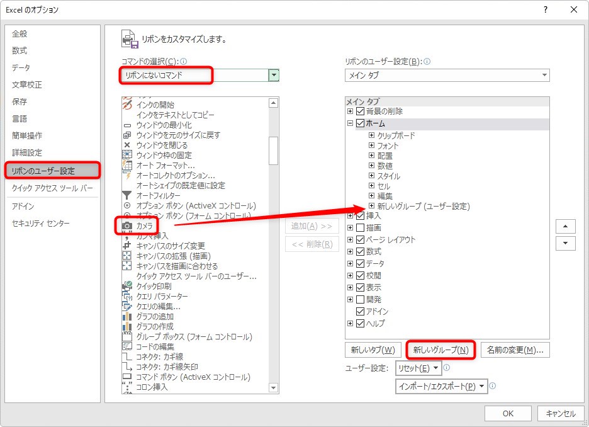The width and height of the screenshot is (589, 427).
Task: Open the コマンドの選択 dropdown list
Action: click(273, 76)
